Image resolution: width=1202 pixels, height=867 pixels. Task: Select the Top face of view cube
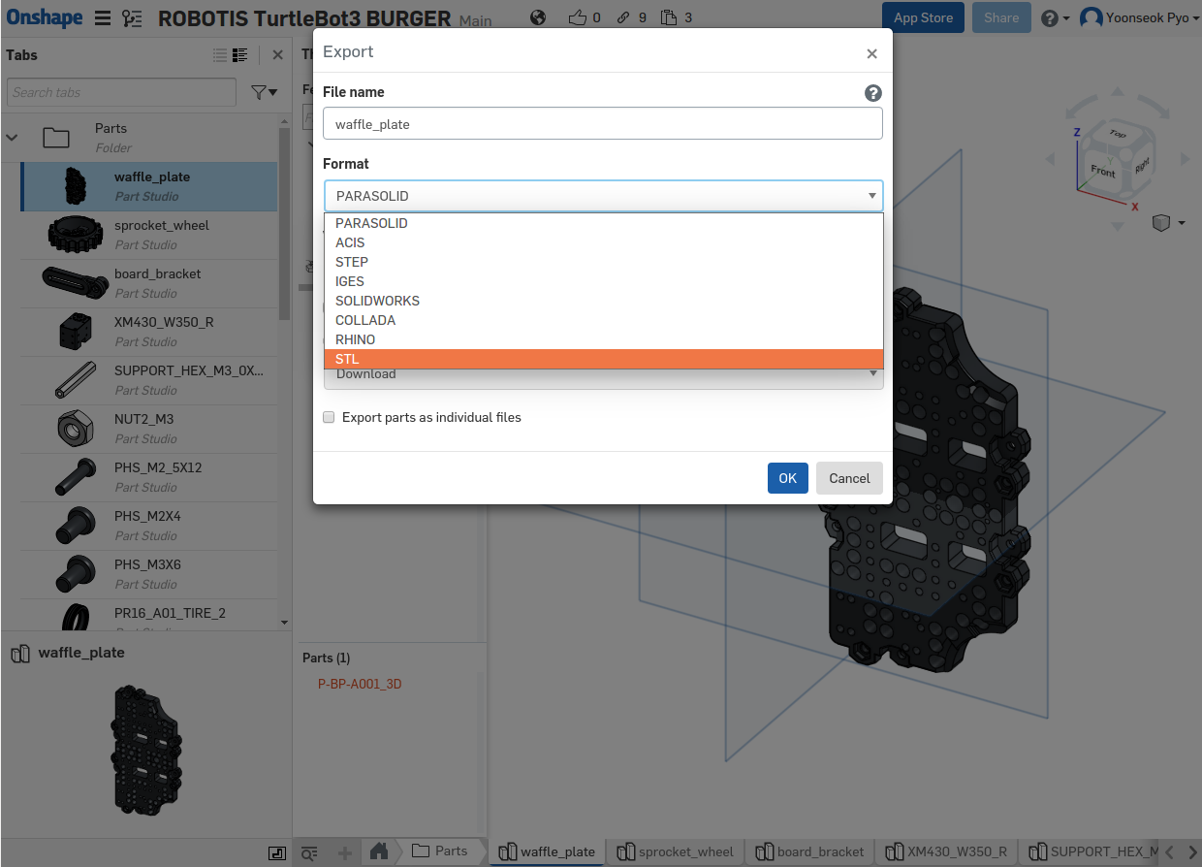click(1118, 134)
